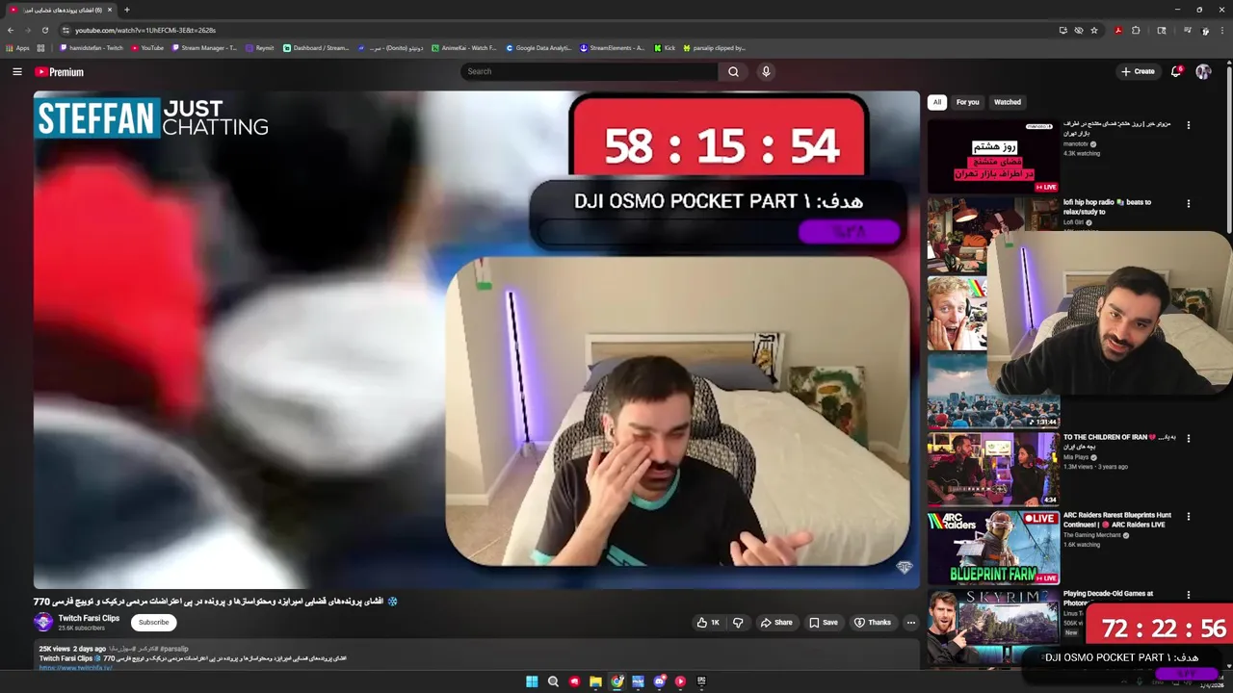1233x693 pixels.
Task: Open Epic Games Launcher from the taskbar
Action: coord(701,681)
